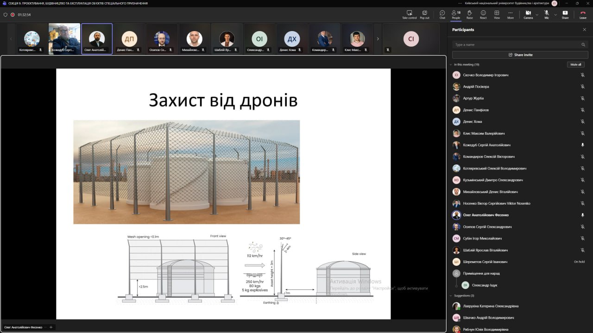Open the Chat panel
Screen dimensions: 593x333
442,14
